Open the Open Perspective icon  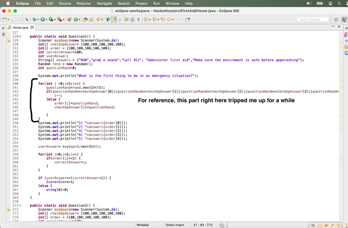point(336,20)
